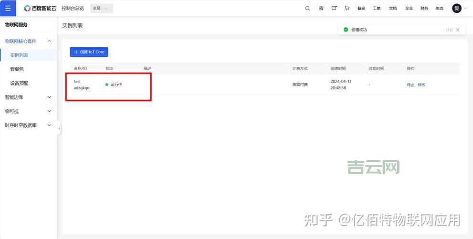This screenshot has height=239, width=473.
Task: Click the 状态 column header
Action: [109, 68]
